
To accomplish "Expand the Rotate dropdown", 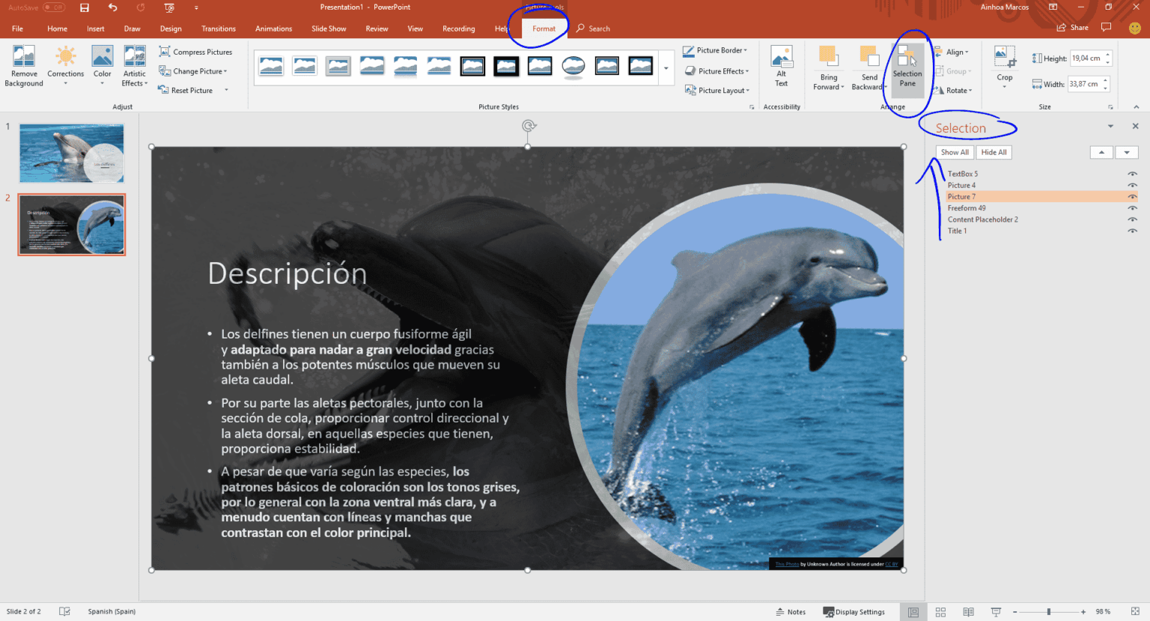I will [x=958, y=91].
